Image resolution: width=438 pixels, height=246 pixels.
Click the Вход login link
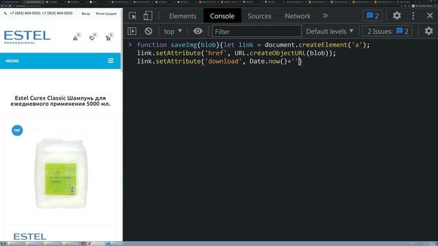point(86,14)
